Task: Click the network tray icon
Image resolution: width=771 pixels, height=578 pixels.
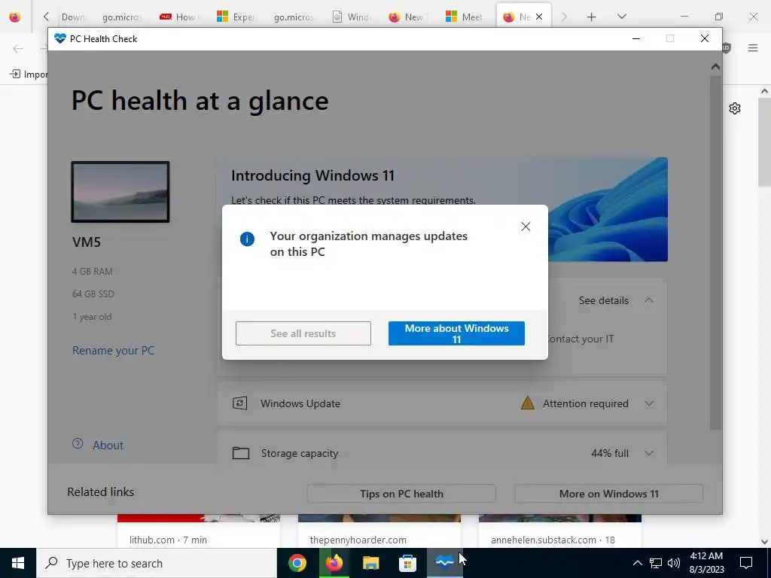Action: pyautogui.click(x=656, y=563)
